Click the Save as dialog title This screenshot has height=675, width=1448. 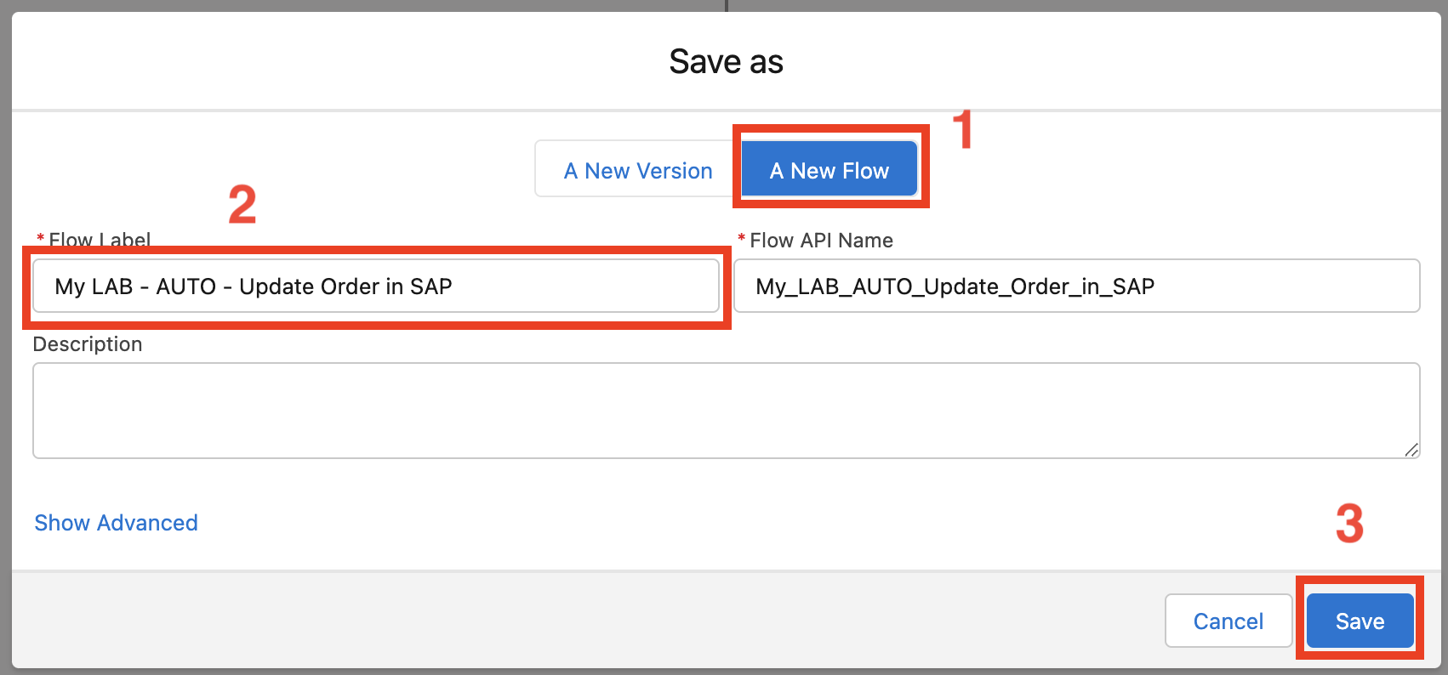(725, 61)
